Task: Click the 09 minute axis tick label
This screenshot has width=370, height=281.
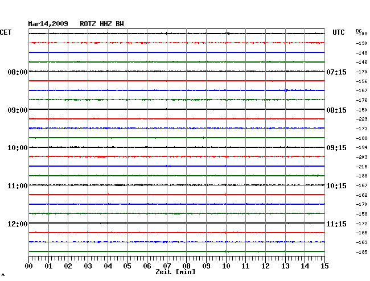Action: click(x=206, y=266)
